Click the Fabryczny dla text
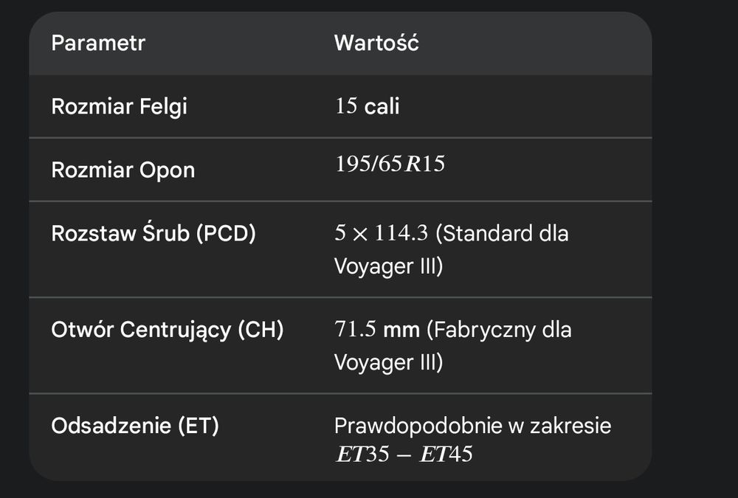This screenshot has height=498, width=738. point(499,330)
